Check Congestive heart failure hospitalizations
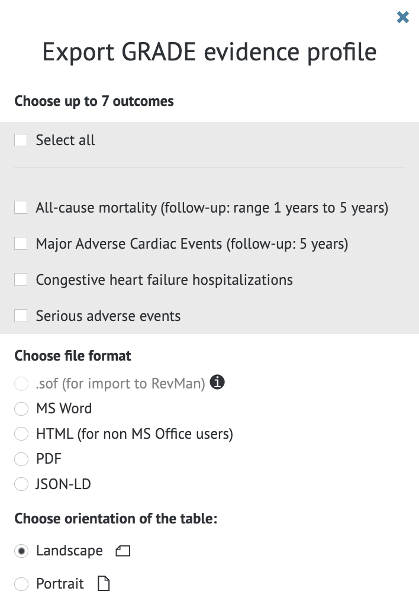The width and height of the screenshot is (419, 604). 21,279
